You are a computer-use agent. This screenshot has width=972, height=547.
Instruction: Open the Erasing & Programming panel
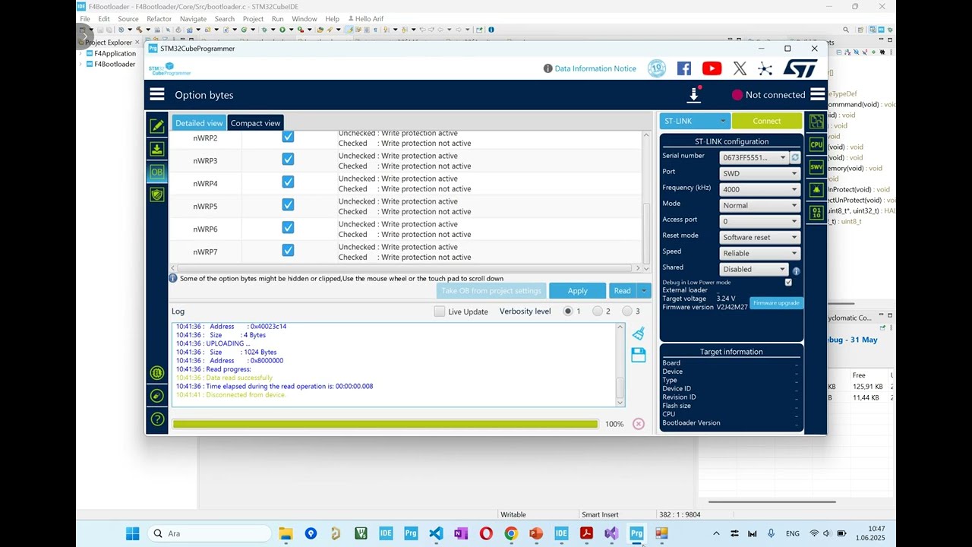click(157, 149)
